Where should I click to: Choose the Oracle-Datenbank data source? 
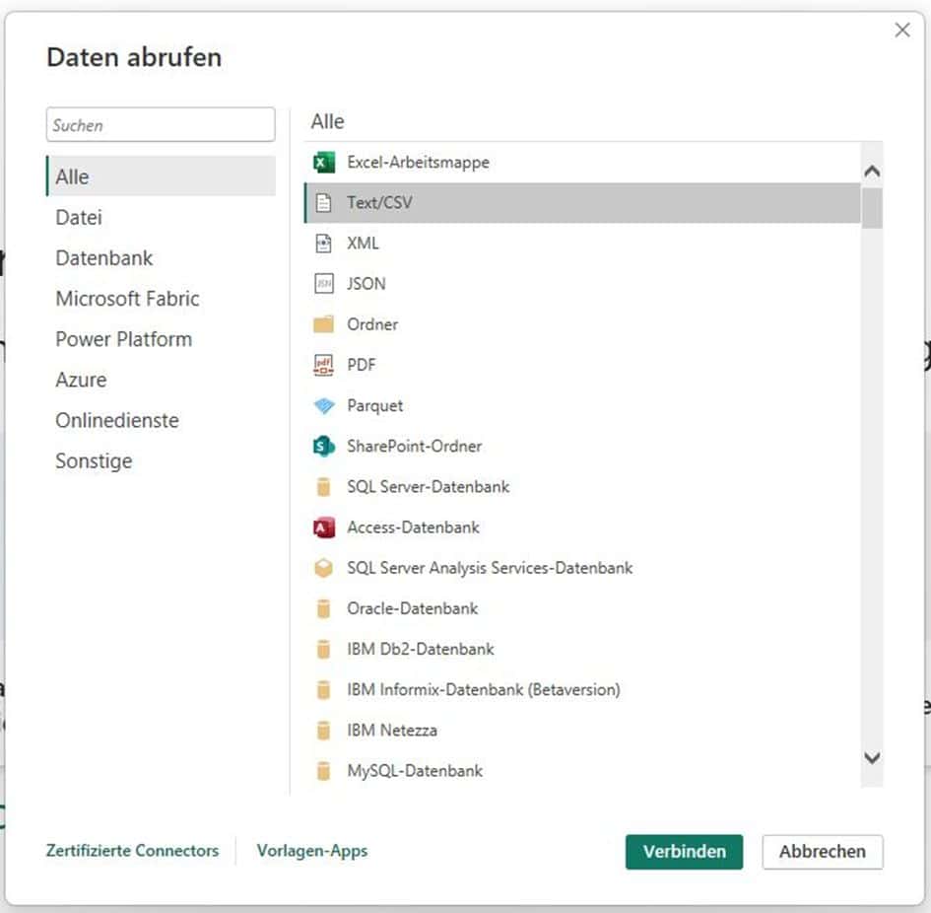(412, 608)
